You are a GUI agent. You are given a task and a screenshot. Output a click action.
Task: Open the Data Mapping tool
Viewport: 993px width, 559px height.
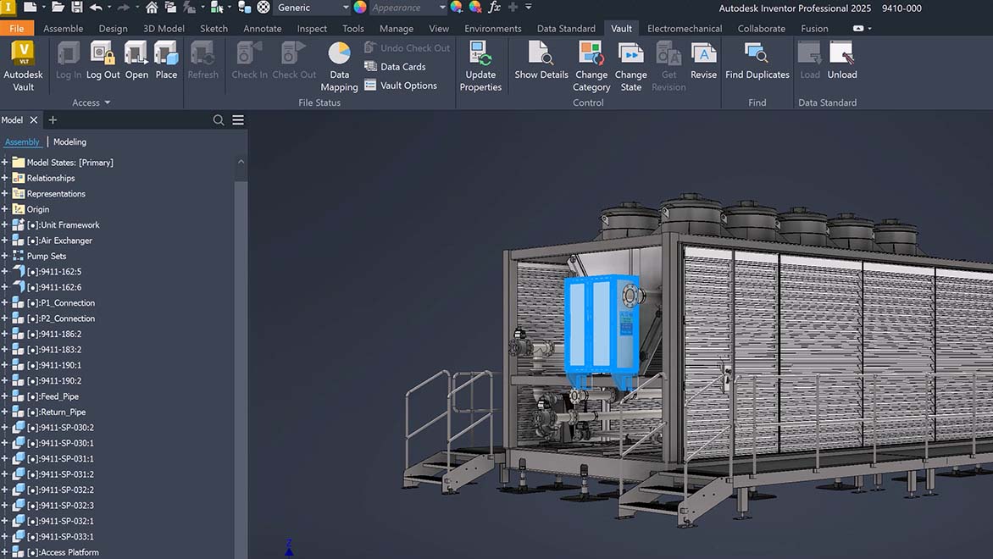[x=339, y=68]
